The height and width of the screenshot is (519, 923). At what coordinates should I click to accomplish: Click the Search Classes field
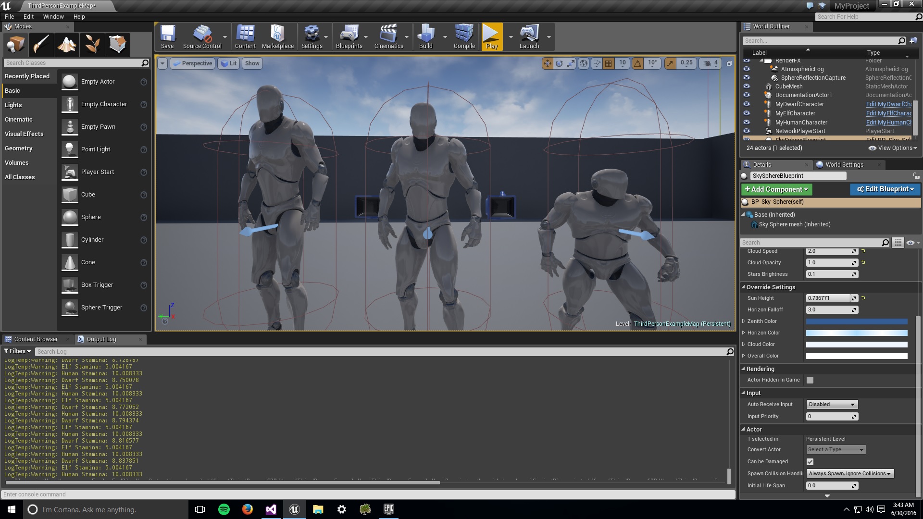[76, 63]
